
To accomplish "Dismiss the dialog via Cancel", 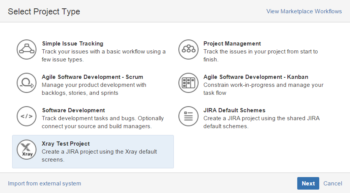I will pyautogui.click(x=333, y=184).
